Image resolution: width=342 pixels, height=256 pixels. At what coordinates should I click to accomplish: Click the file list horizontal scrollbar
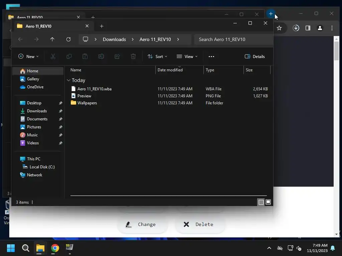(x=168, y=195)
